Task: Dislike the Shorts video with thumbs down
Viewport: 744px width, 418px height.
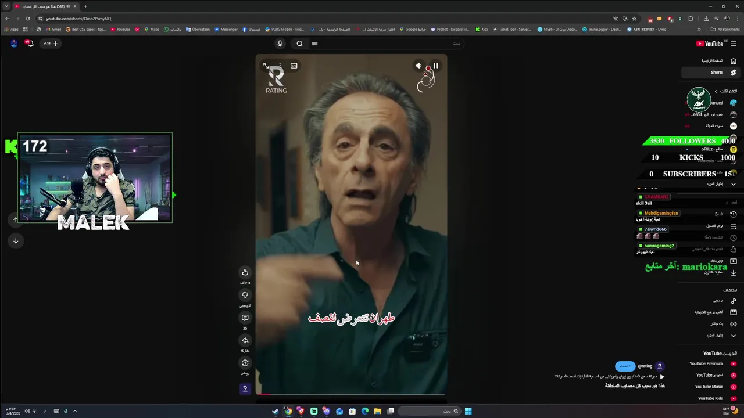Action: pos(245,295)
